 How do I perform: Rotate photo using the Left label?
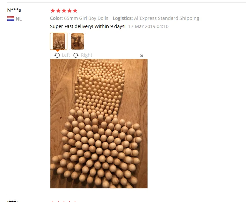pos(66,55)
